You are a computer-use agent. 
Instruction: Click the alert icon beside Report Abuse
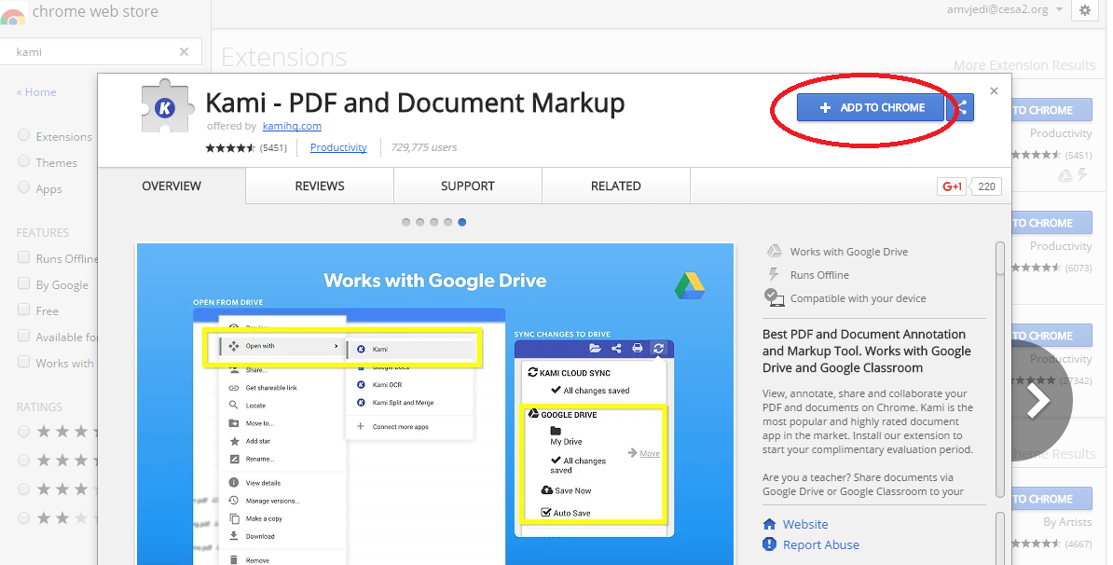[769, 544]
